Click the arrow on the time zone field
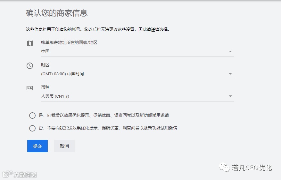281x180 pixels. tap(230, 74)
